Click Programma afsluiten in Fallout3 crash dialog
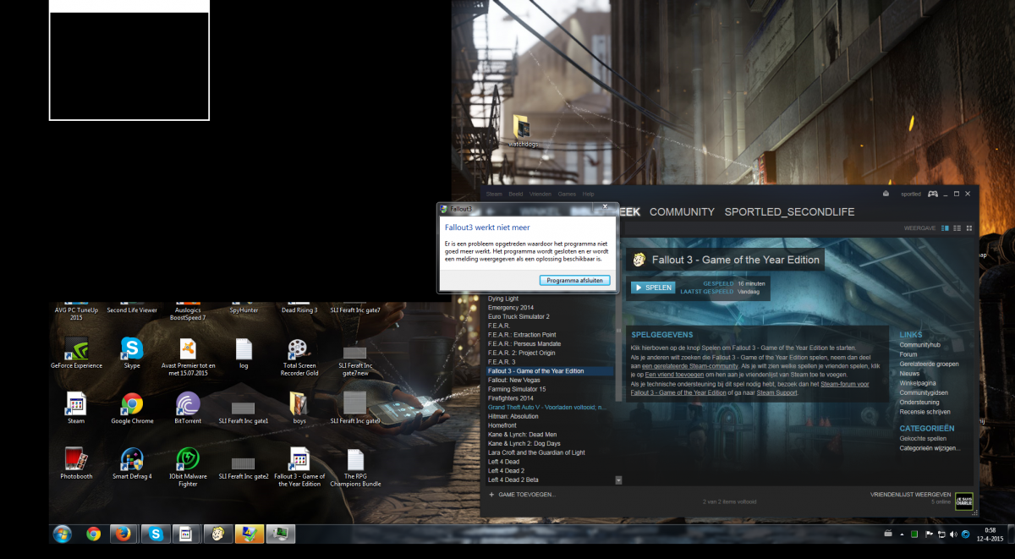Viewport: 1015px width, 559px height. [575, 280]
